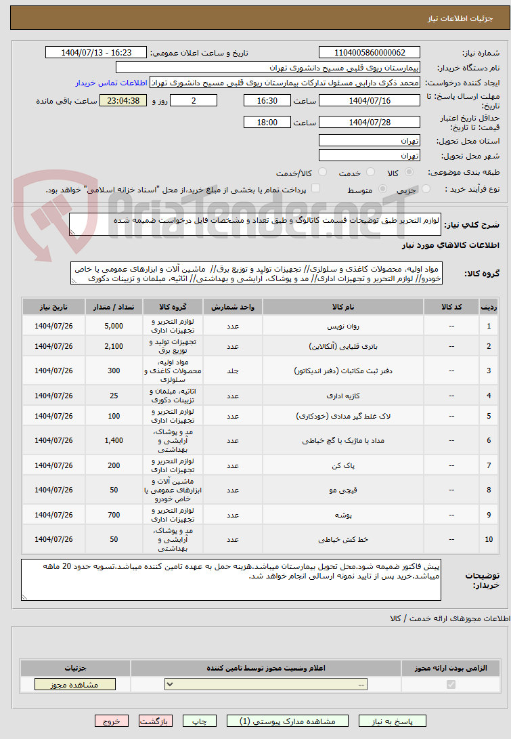Click the quantity cell 5,000
The height and width of the screenshot is (739, 511).
[x=114, y=326]
